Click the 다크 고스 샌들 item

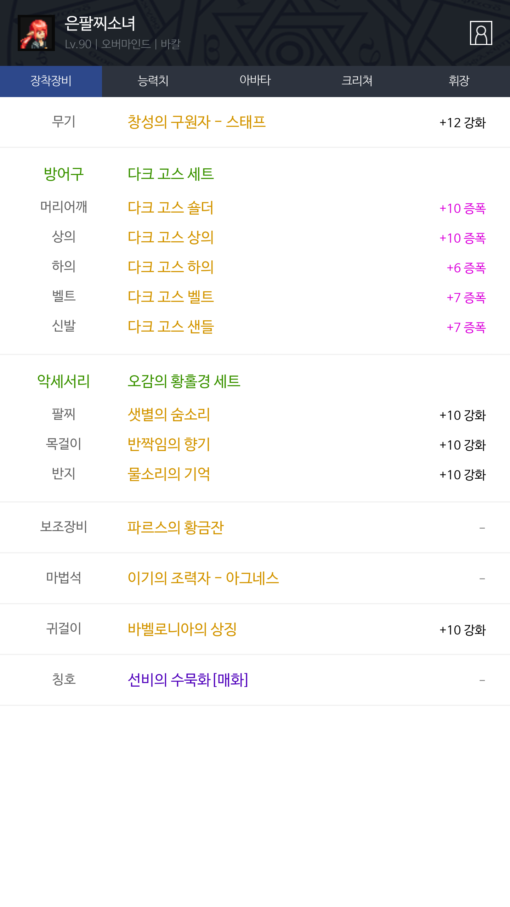(x=171, y=327)
